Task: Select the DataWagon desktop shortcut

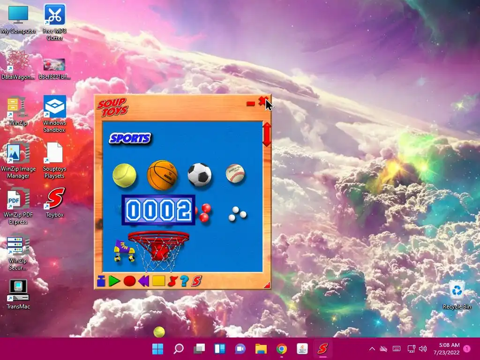Action: [18, 65]
